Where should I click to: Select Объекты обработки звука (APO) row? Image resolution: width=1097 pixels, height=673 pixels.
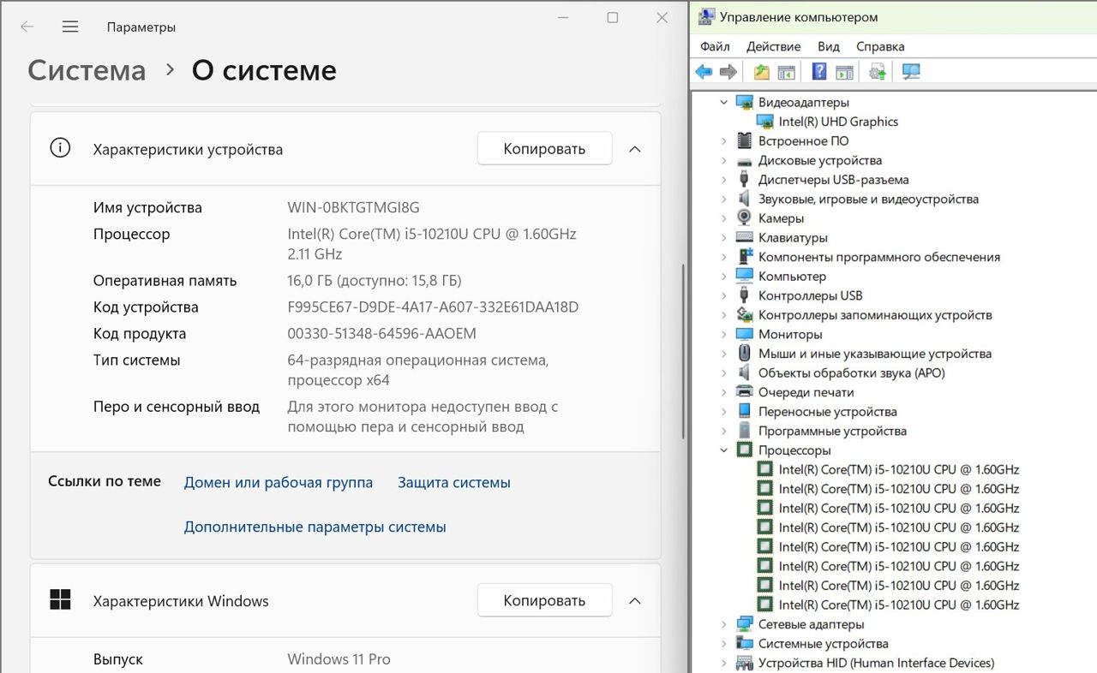click(851, 373)
